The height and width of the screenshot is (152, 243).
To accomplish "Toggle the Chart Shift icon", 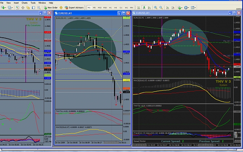I will click(173, 8).
